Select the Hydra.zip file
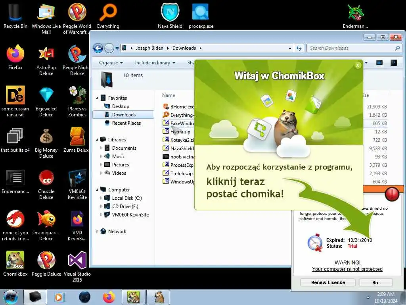 (176, 132)
